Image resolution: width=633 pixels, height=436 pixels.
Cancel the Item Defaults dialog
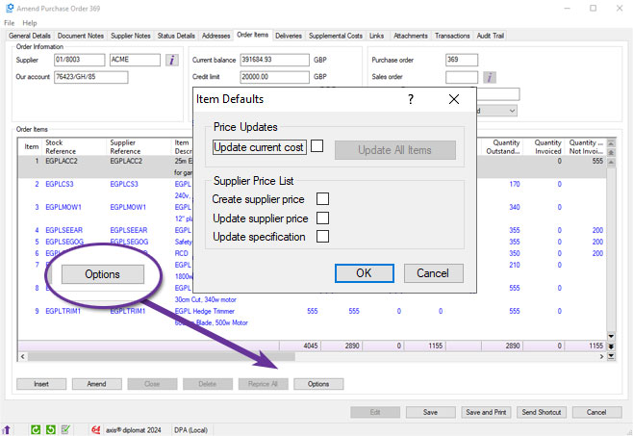pyautogui.click(x=433, y=273)
